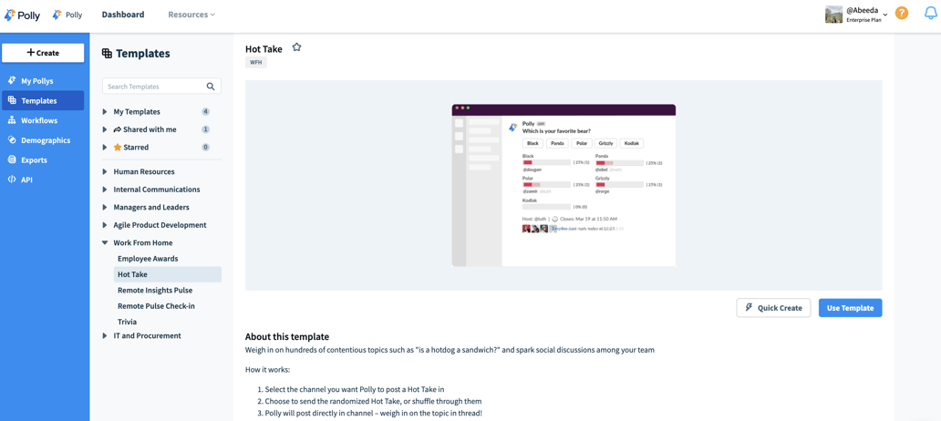Image resolution: width=941 pixels, height=421 pixels.
Task: Open the API section in sidebar
Action: (26, 180)
